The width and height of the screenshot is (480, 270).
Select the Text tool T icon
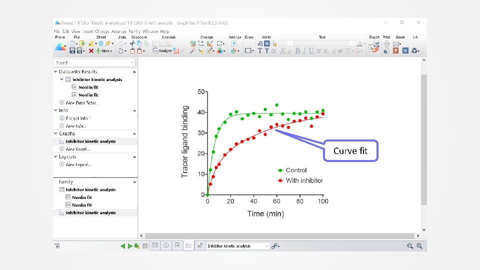(260, 51)
